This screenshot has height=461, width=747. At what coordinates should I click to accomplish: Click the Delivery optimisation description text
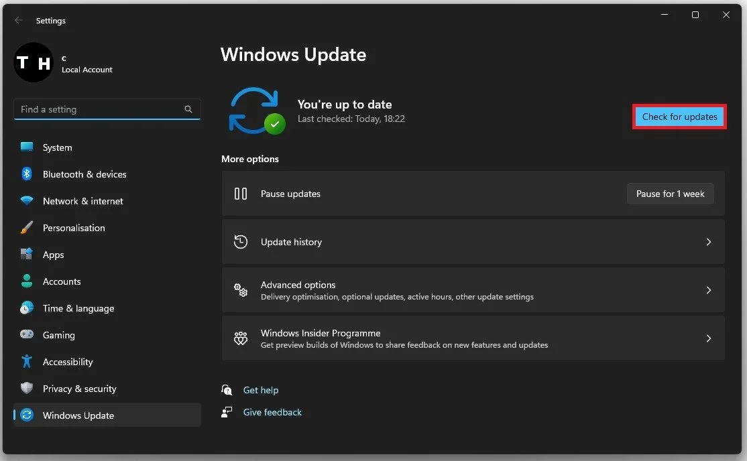click(397, 297)
